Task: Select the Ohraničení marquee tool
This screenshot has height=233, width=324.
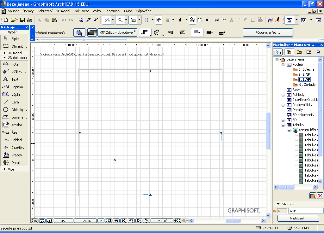Action: coord(15,46)
